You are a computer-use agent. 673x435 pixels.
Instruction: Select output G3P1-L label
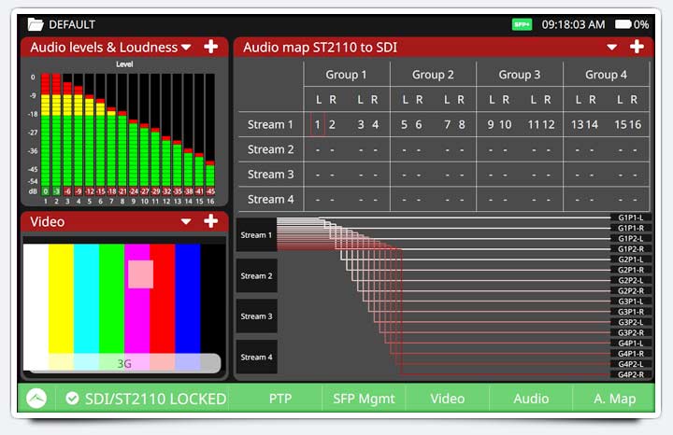point(631,302)
